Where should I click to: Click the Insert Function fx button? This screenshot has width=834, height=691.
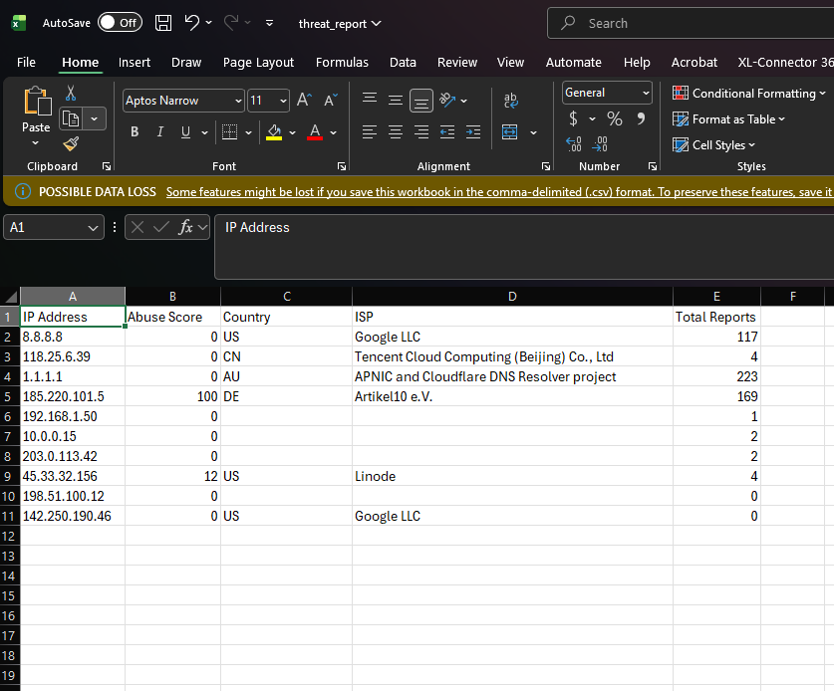point(184,227)
